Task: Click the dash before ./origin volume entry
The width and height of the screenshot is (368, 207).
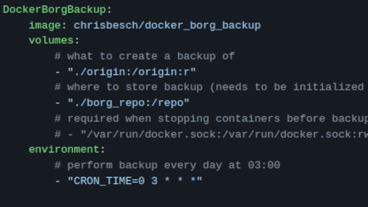Action: [58, 72]
